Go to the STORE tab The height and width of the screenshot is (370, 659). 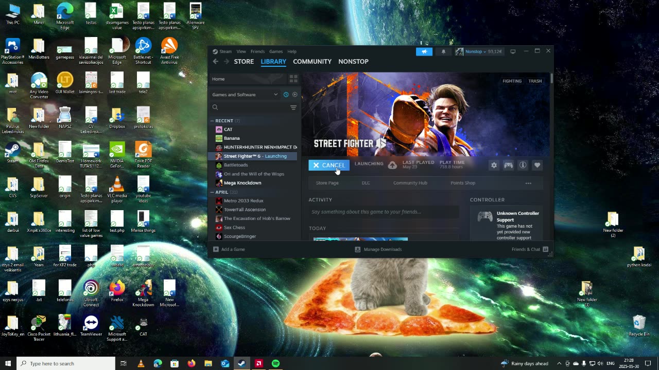click(x=244, y=62)
